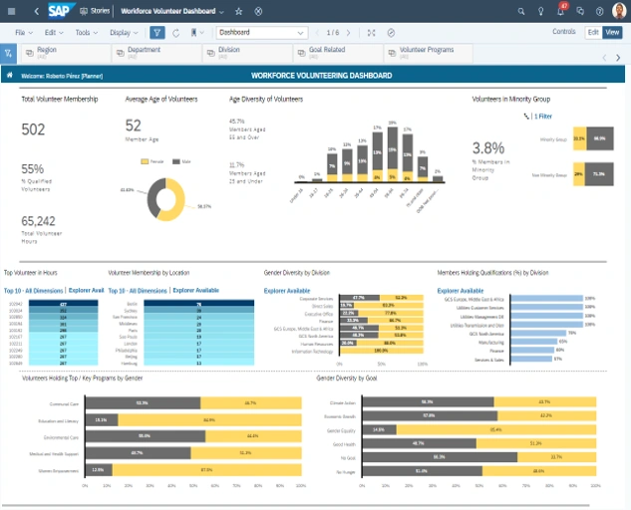
Task: Open the notifications bell
Action: (561, 11)
